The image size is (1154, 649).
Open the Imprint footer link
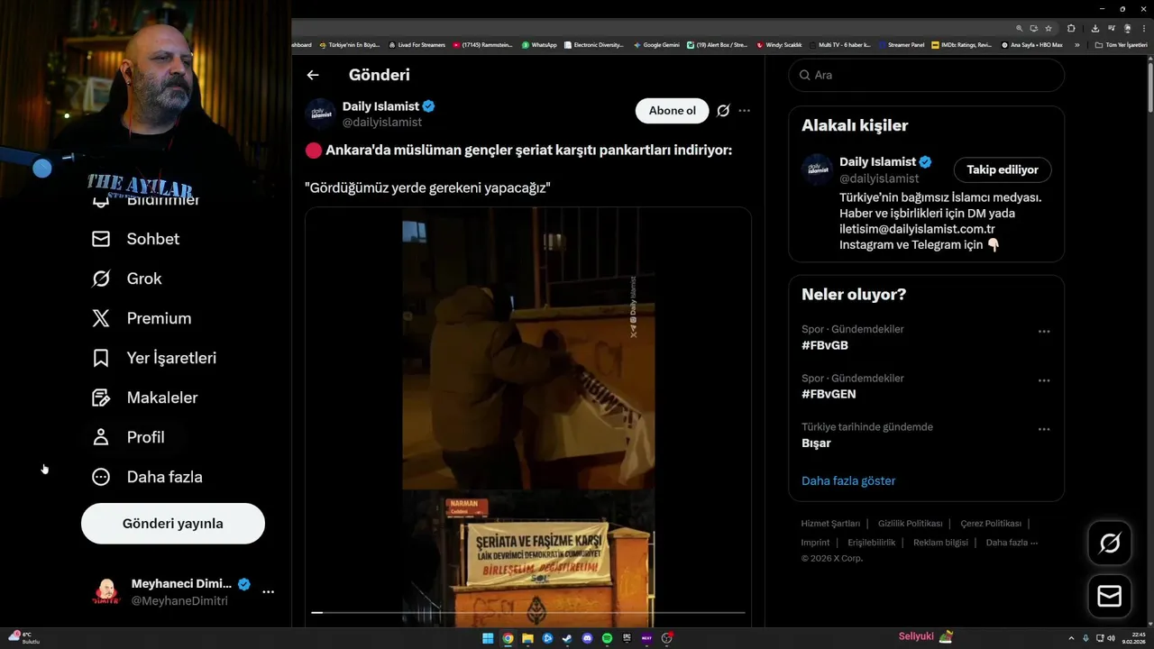(815, 543)
